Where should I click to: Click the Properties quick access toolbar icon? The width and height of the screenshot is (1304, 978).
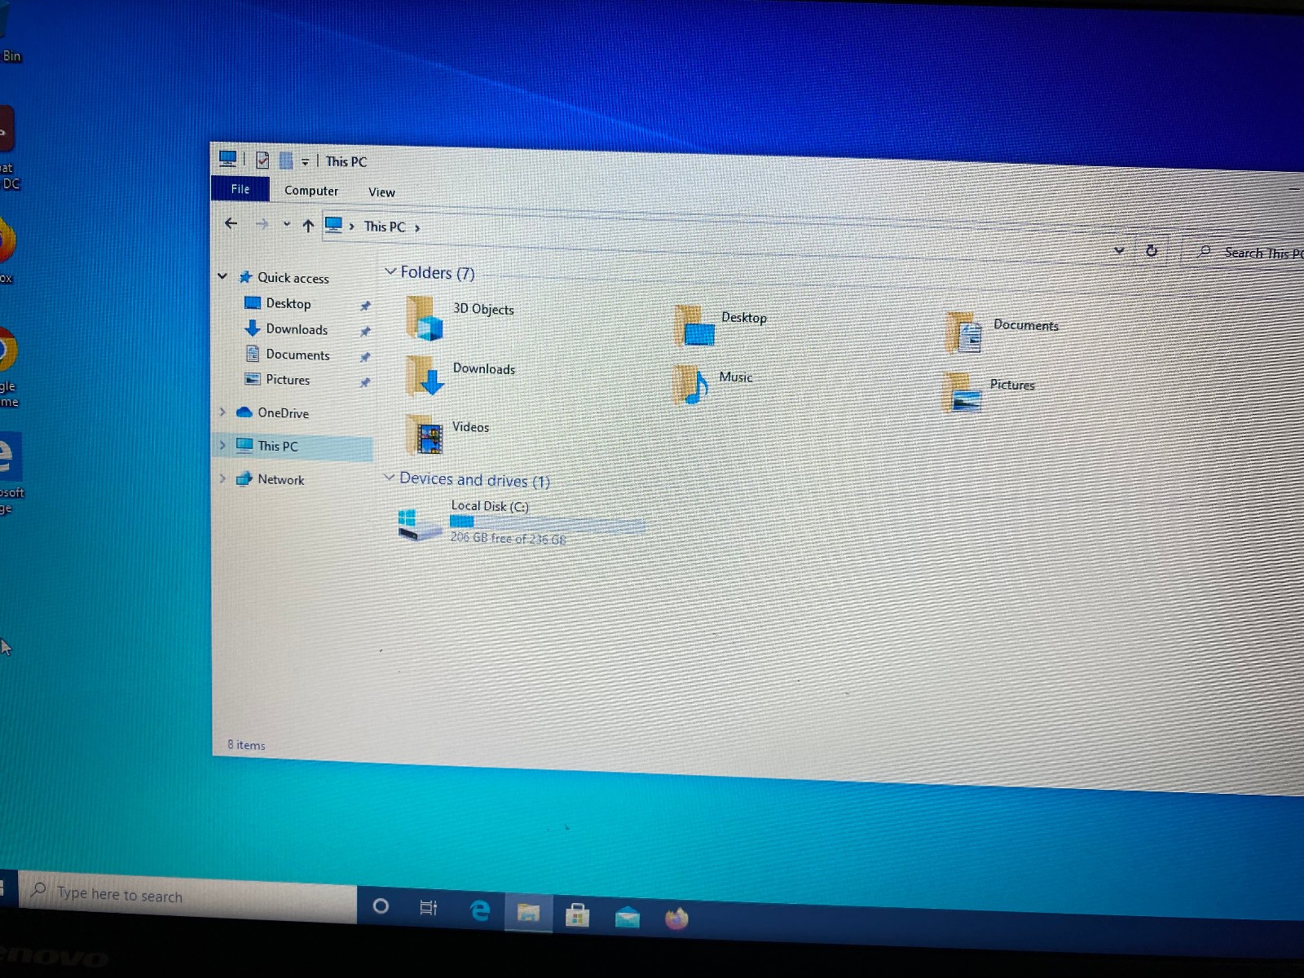[262, 160]
